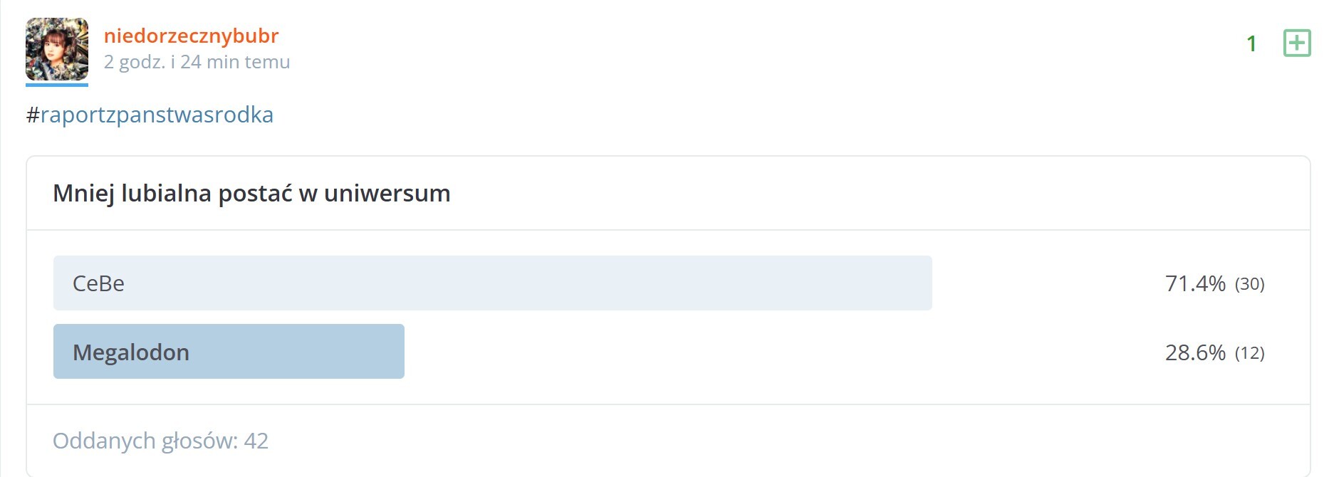Click the empty space right of the Megalodon bar
The height and width of the screenshot is (477, 1329).
click(x=712, y=352)
